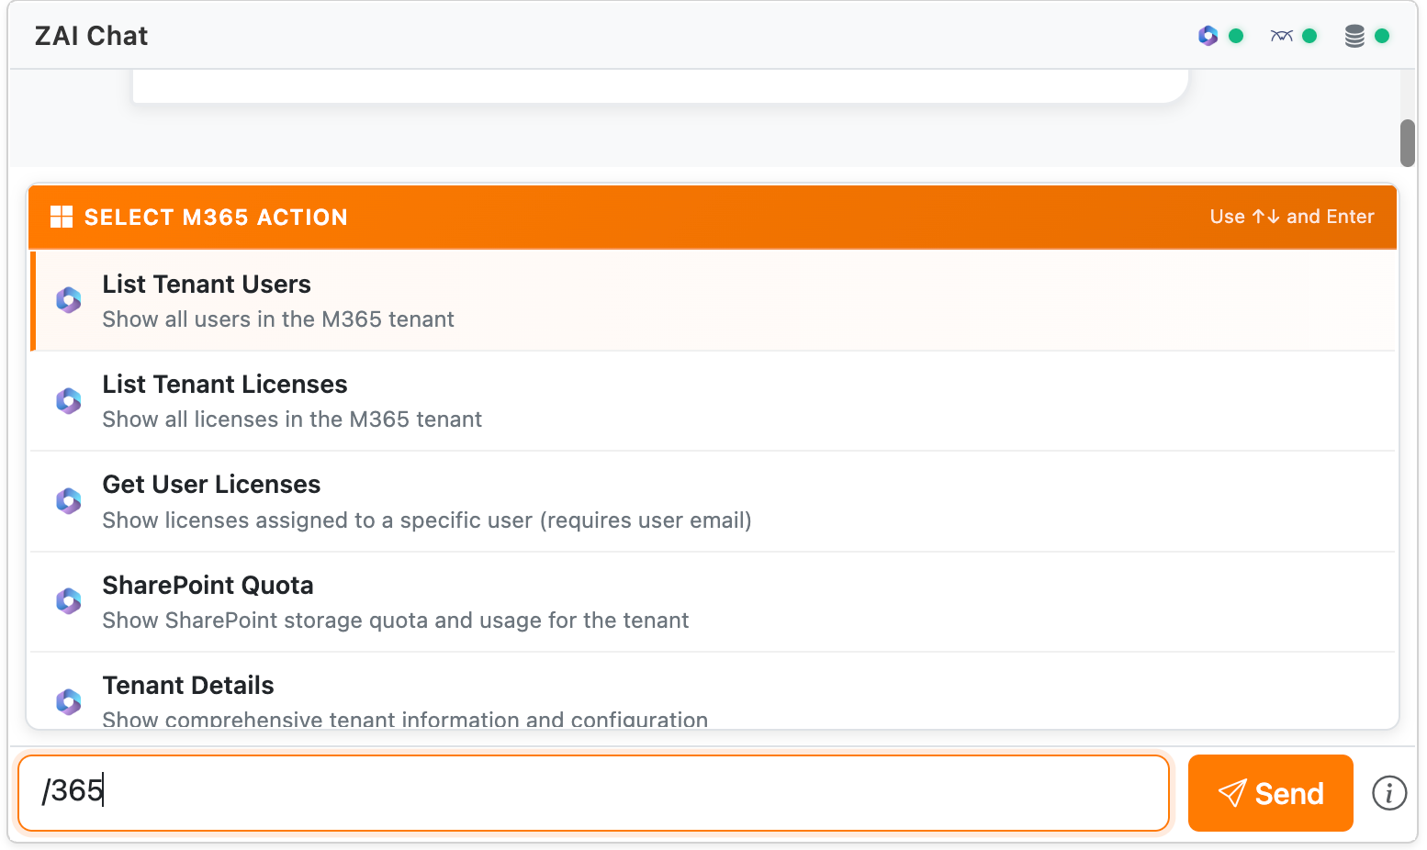Open the info icon beside Send
Screen dimensions: 1427x850
[1388, 793]
